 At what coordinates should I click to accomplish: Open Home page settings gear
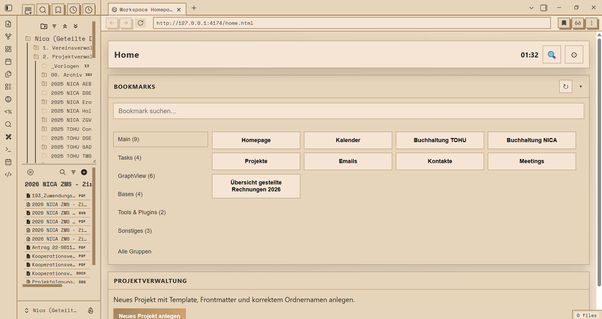click(574, 55)
